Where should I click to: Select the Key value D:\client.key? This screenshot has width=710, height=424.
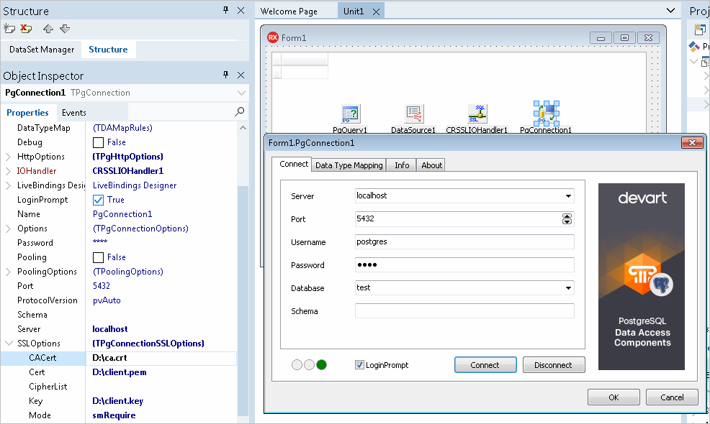coord(117,401)
